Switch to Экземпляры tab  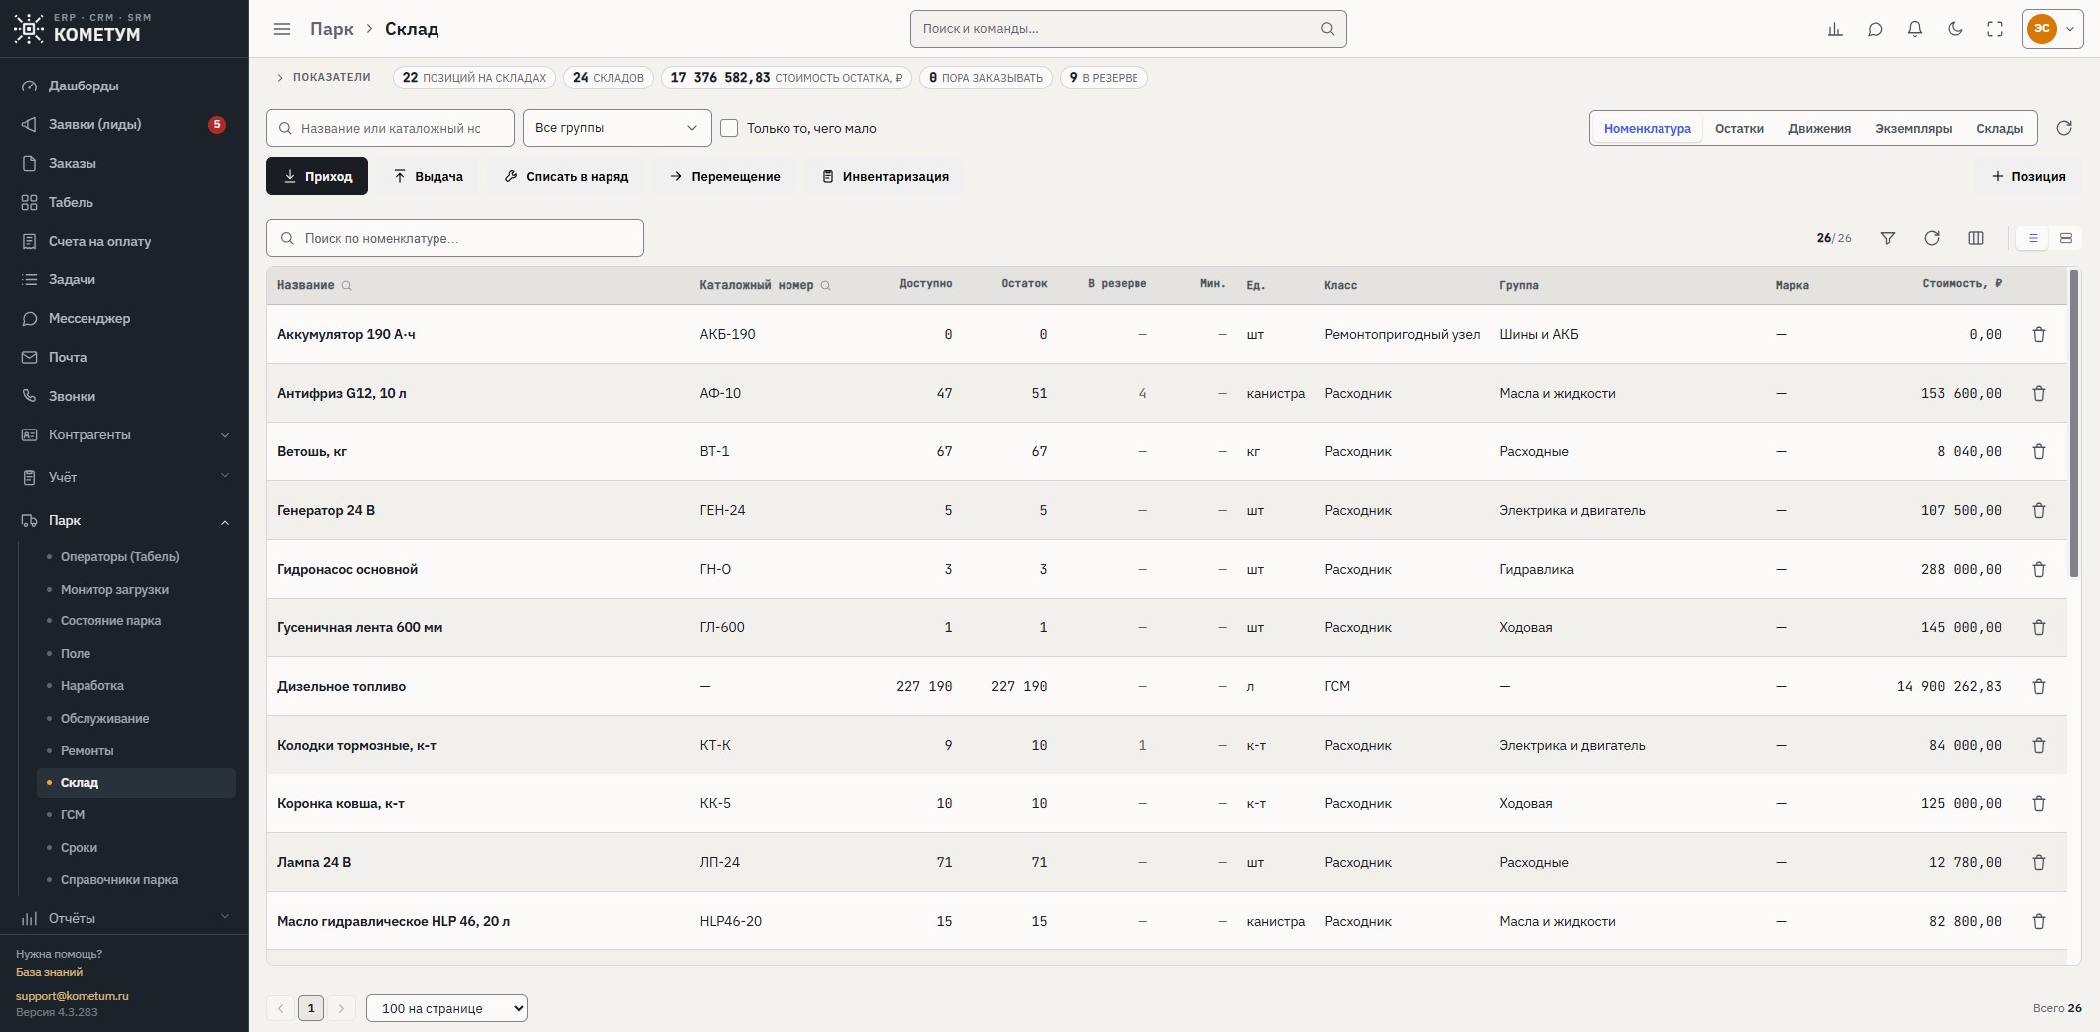(x=1913, y=128)
